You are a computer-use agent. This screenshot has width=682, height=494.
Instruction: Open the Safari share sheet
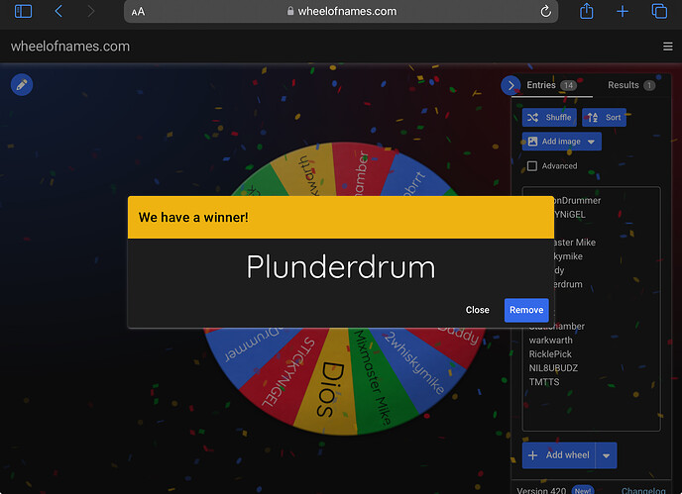[586, 11]
